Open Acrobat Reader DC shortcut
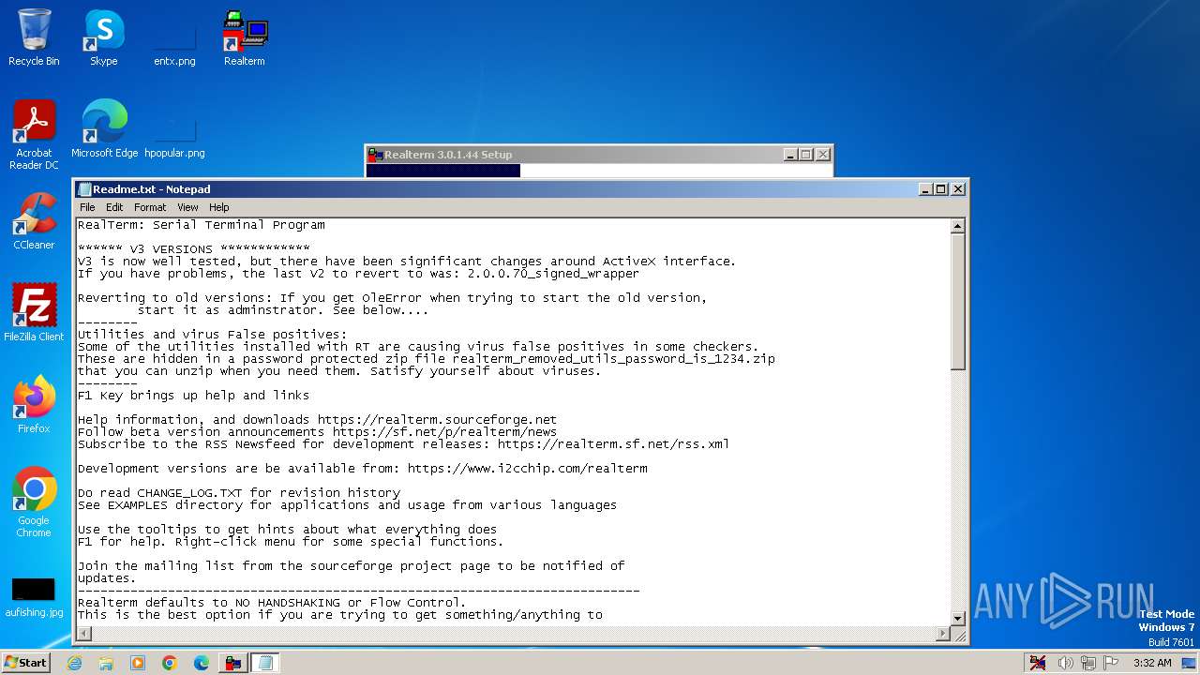 [34, 136]
